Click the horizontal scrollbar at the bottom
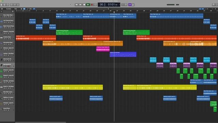218x123 pixels. 41,122
